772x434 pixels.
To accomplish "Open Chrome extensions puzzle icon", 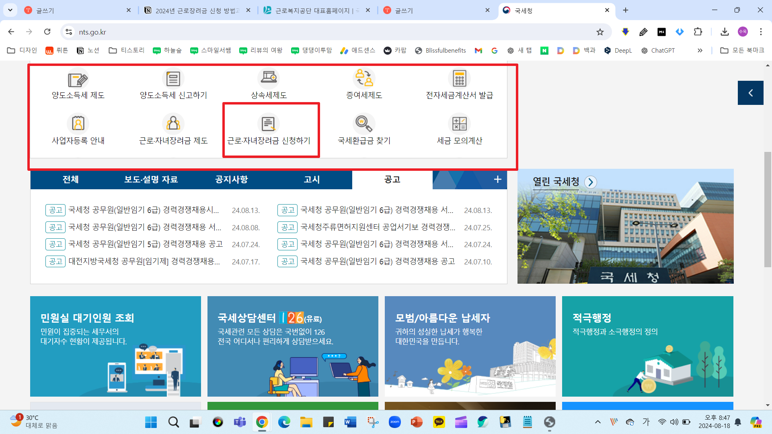I will [x=698, y=32].
